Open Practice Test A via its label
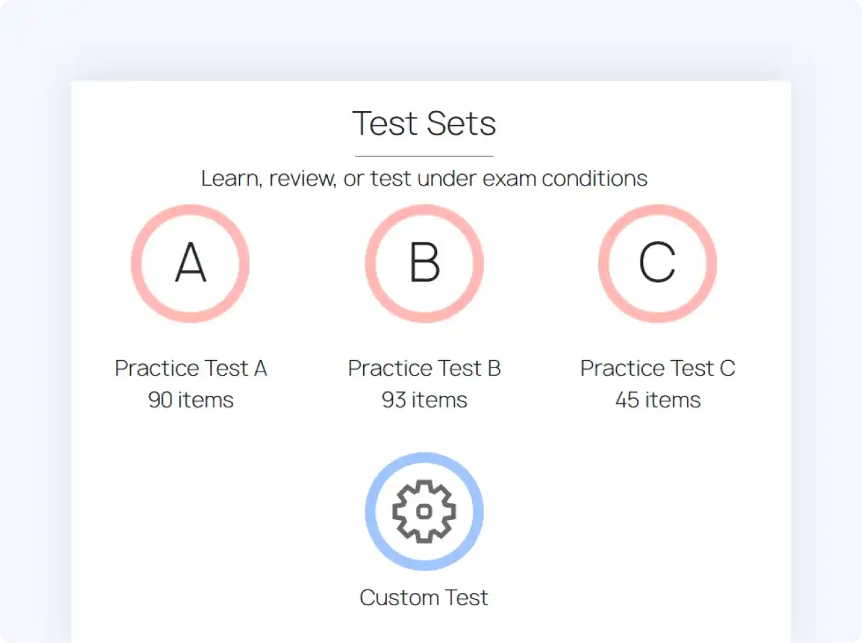862x643 pixels. pos(190,368)
